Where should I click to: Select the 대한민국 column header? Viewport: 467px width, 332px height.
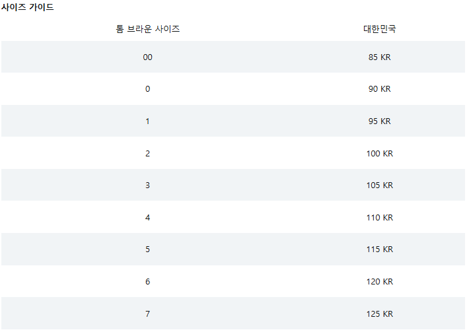379,29
